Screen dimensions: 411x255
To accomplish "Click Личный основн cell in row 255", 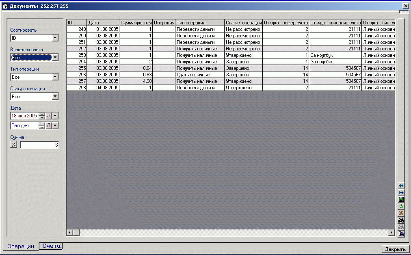I will click(x=379, y=68).
